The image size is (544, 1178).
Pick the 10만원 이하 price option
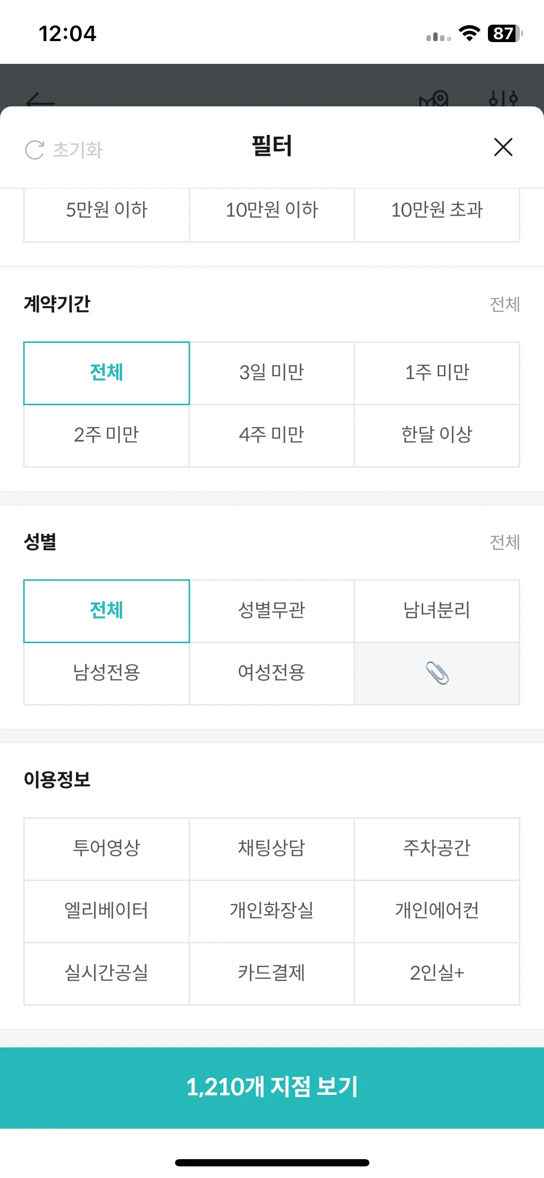click(x=272, y=210)
